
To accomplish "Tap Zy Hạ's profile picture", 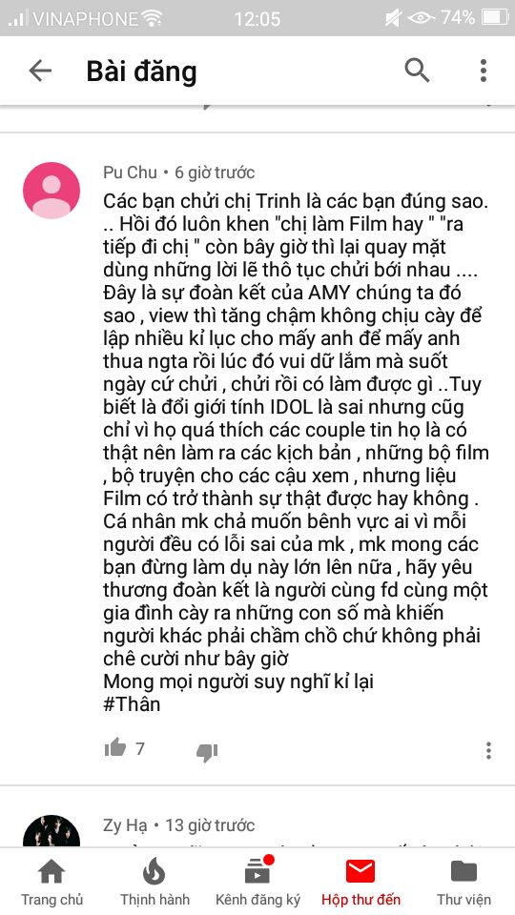I will 51,831.
